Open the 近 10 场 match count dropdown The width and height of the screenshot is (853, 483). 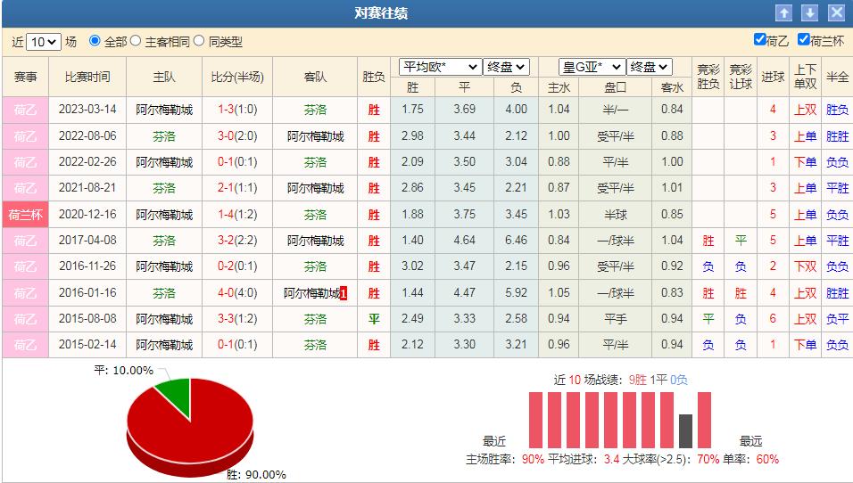[x=44, y=42]
